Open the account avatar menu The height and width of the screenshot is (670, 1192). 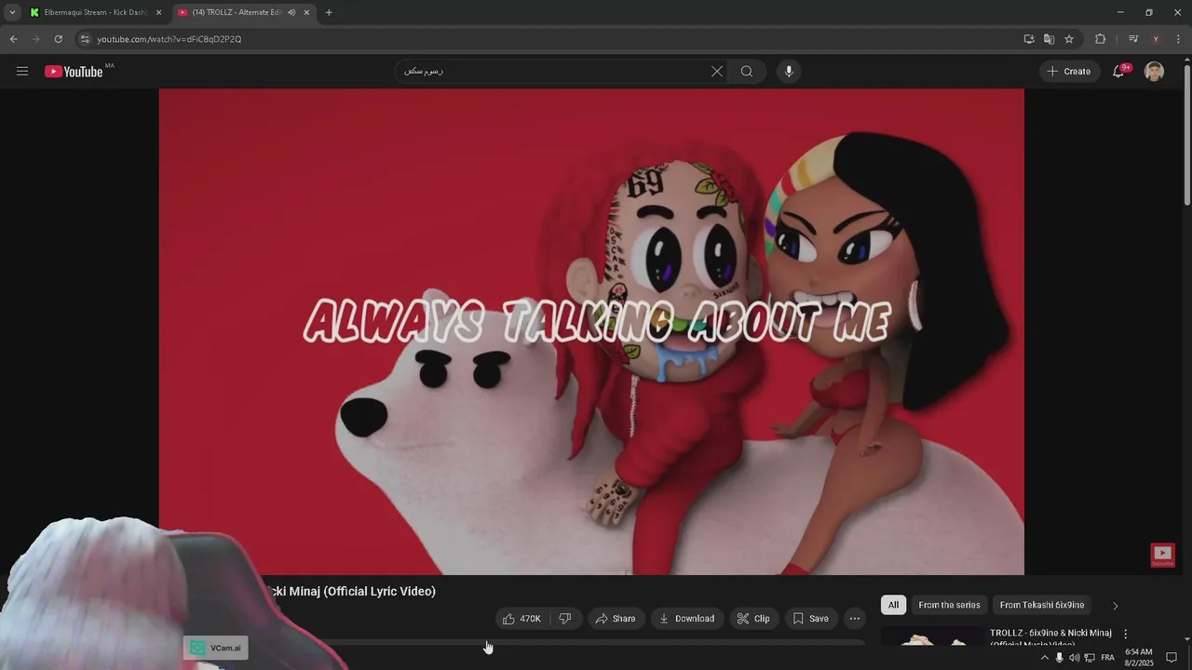click(x=1154, y=72)
